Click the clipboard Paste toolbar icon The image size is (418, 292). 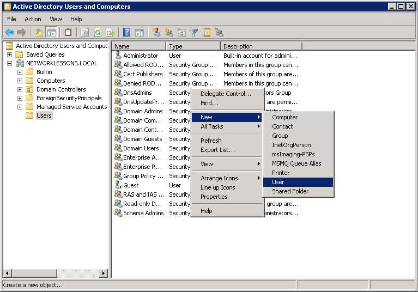click(68, 33)
